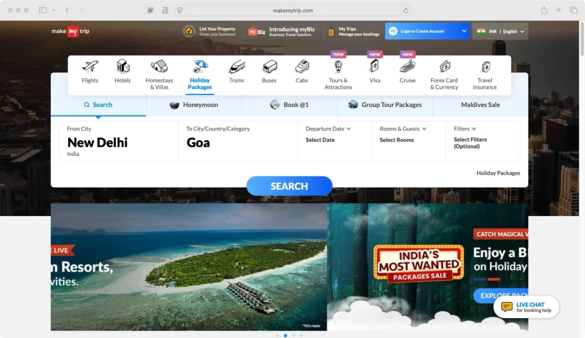Click the page vertical scrollbar
This screenshot has height=338, width=585.
(x=582, y=39)
